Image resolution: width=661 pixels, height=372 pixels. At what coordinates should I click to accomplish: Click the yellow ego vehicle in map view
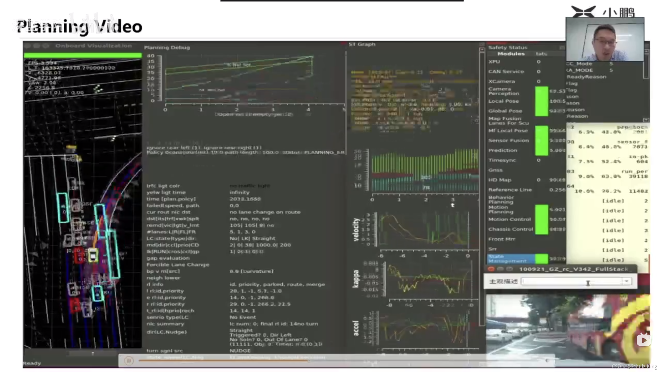point(93,255)
